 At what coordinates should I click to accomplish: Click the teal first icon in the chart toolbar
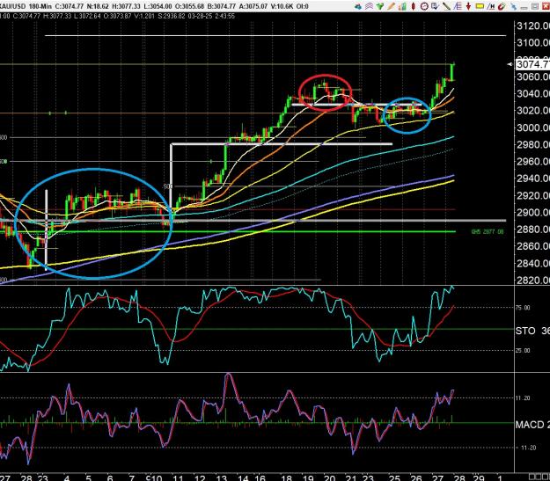coord(358,6)
